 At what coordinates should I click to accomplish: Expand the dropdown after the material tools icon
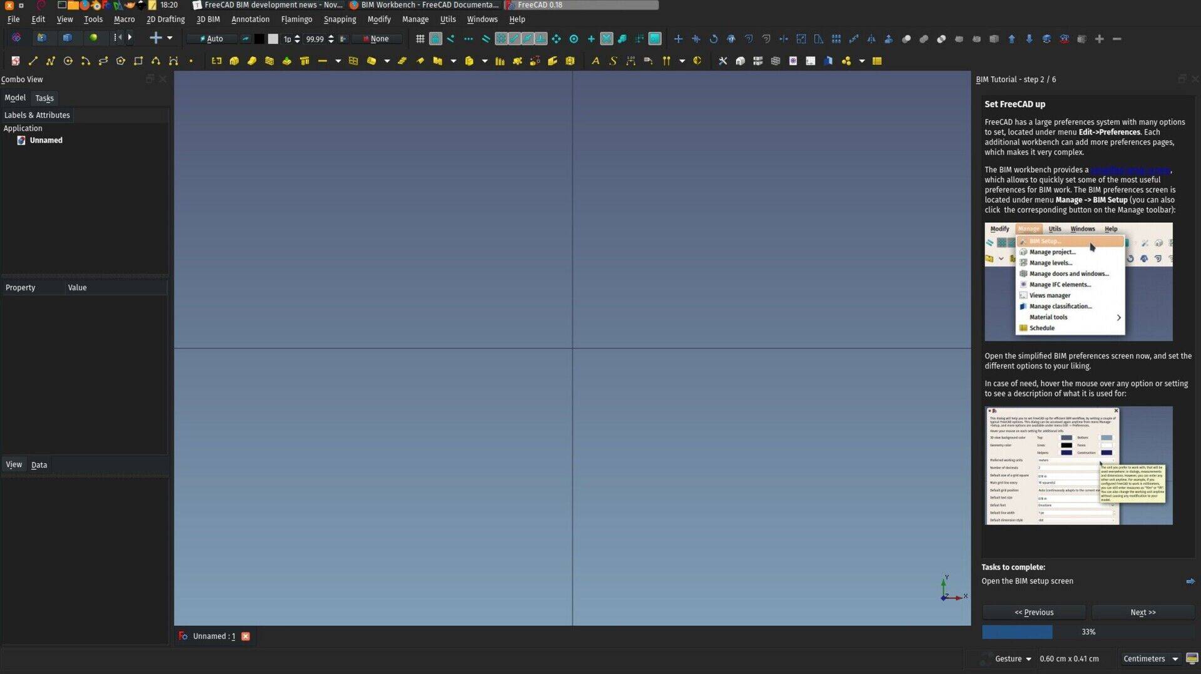click(861, 61)
